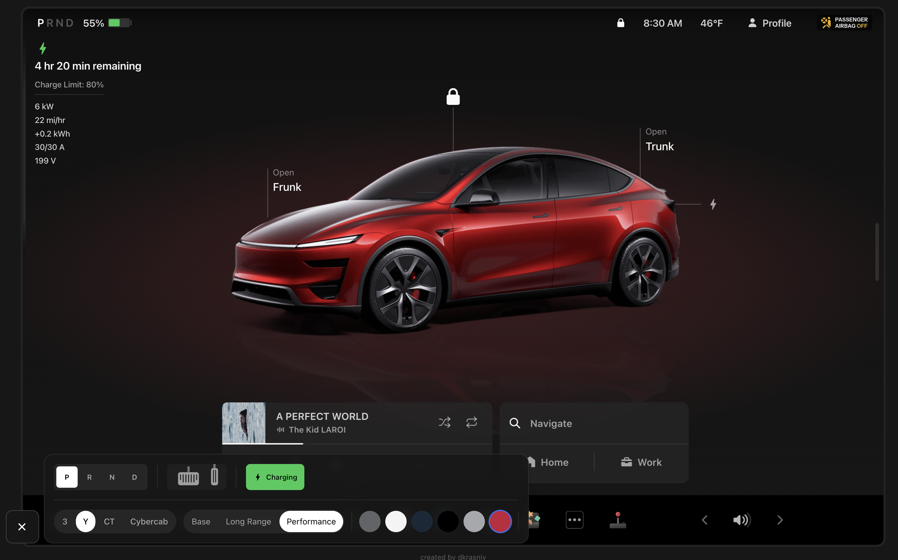Select Reverse gear in the PRND selector

click(x=89, y=477)
